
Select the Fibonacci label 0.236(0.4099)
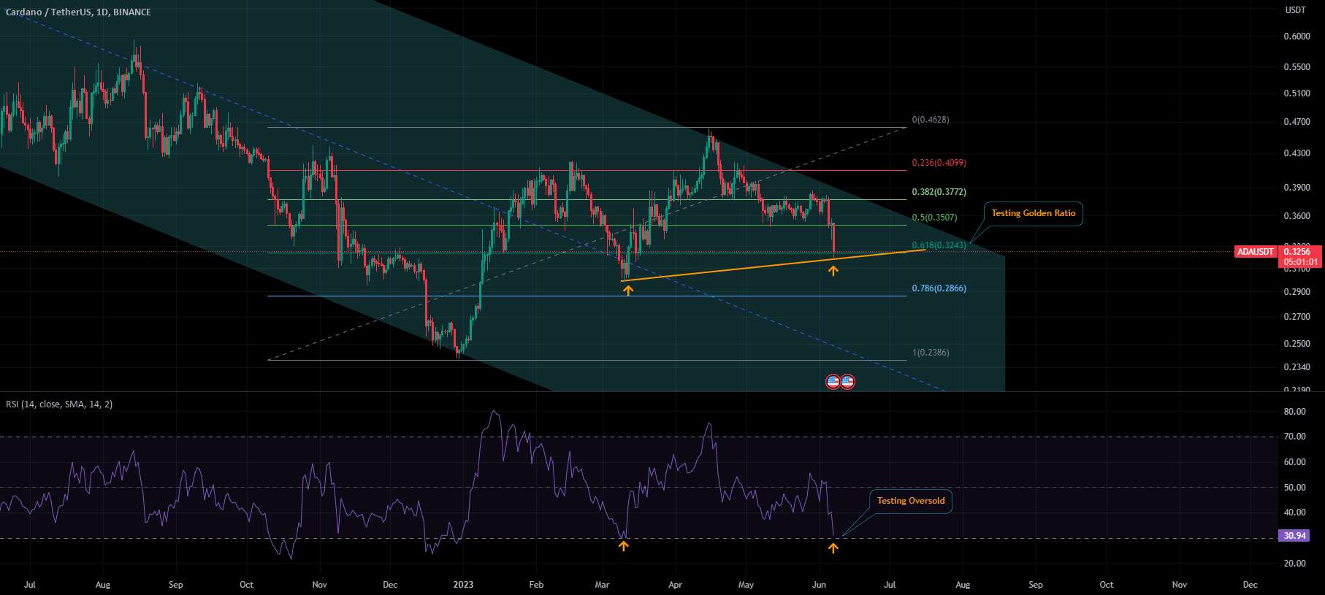(x=939, y=163)
